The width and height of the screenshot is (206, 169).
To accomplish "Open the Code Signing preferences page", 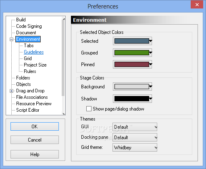I will [x=29, y=26].
